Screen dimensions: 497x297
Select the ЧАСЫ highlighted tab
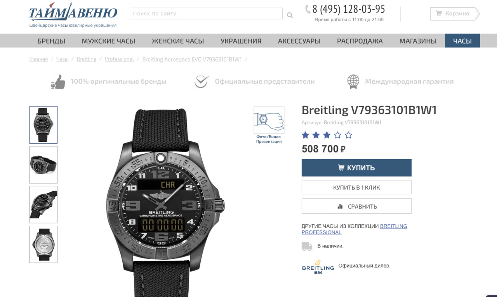pyautogui.click(x=462, y=41)
